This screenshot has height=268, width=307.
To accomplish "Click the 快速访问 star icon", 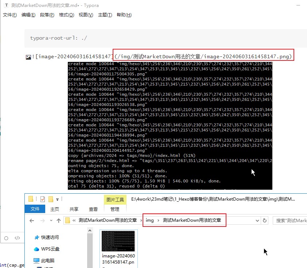I will point(36,237).
